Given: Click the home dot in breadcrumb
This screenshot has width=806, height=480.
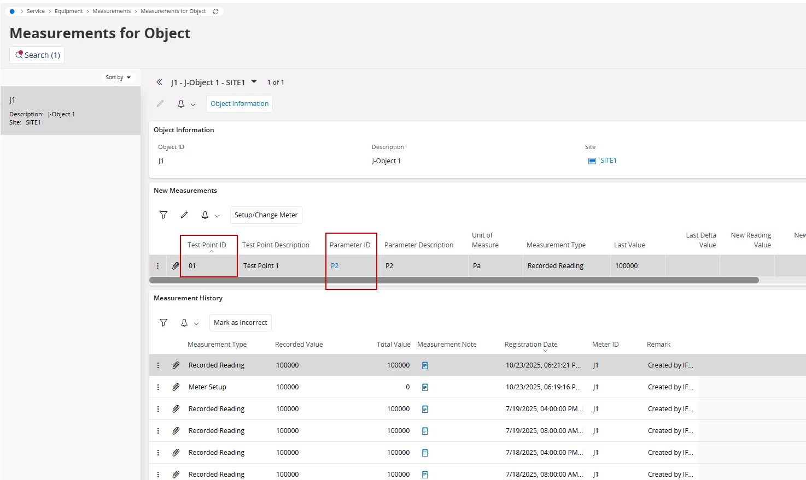Looking at the screenshot, I should tap(12, 11).
